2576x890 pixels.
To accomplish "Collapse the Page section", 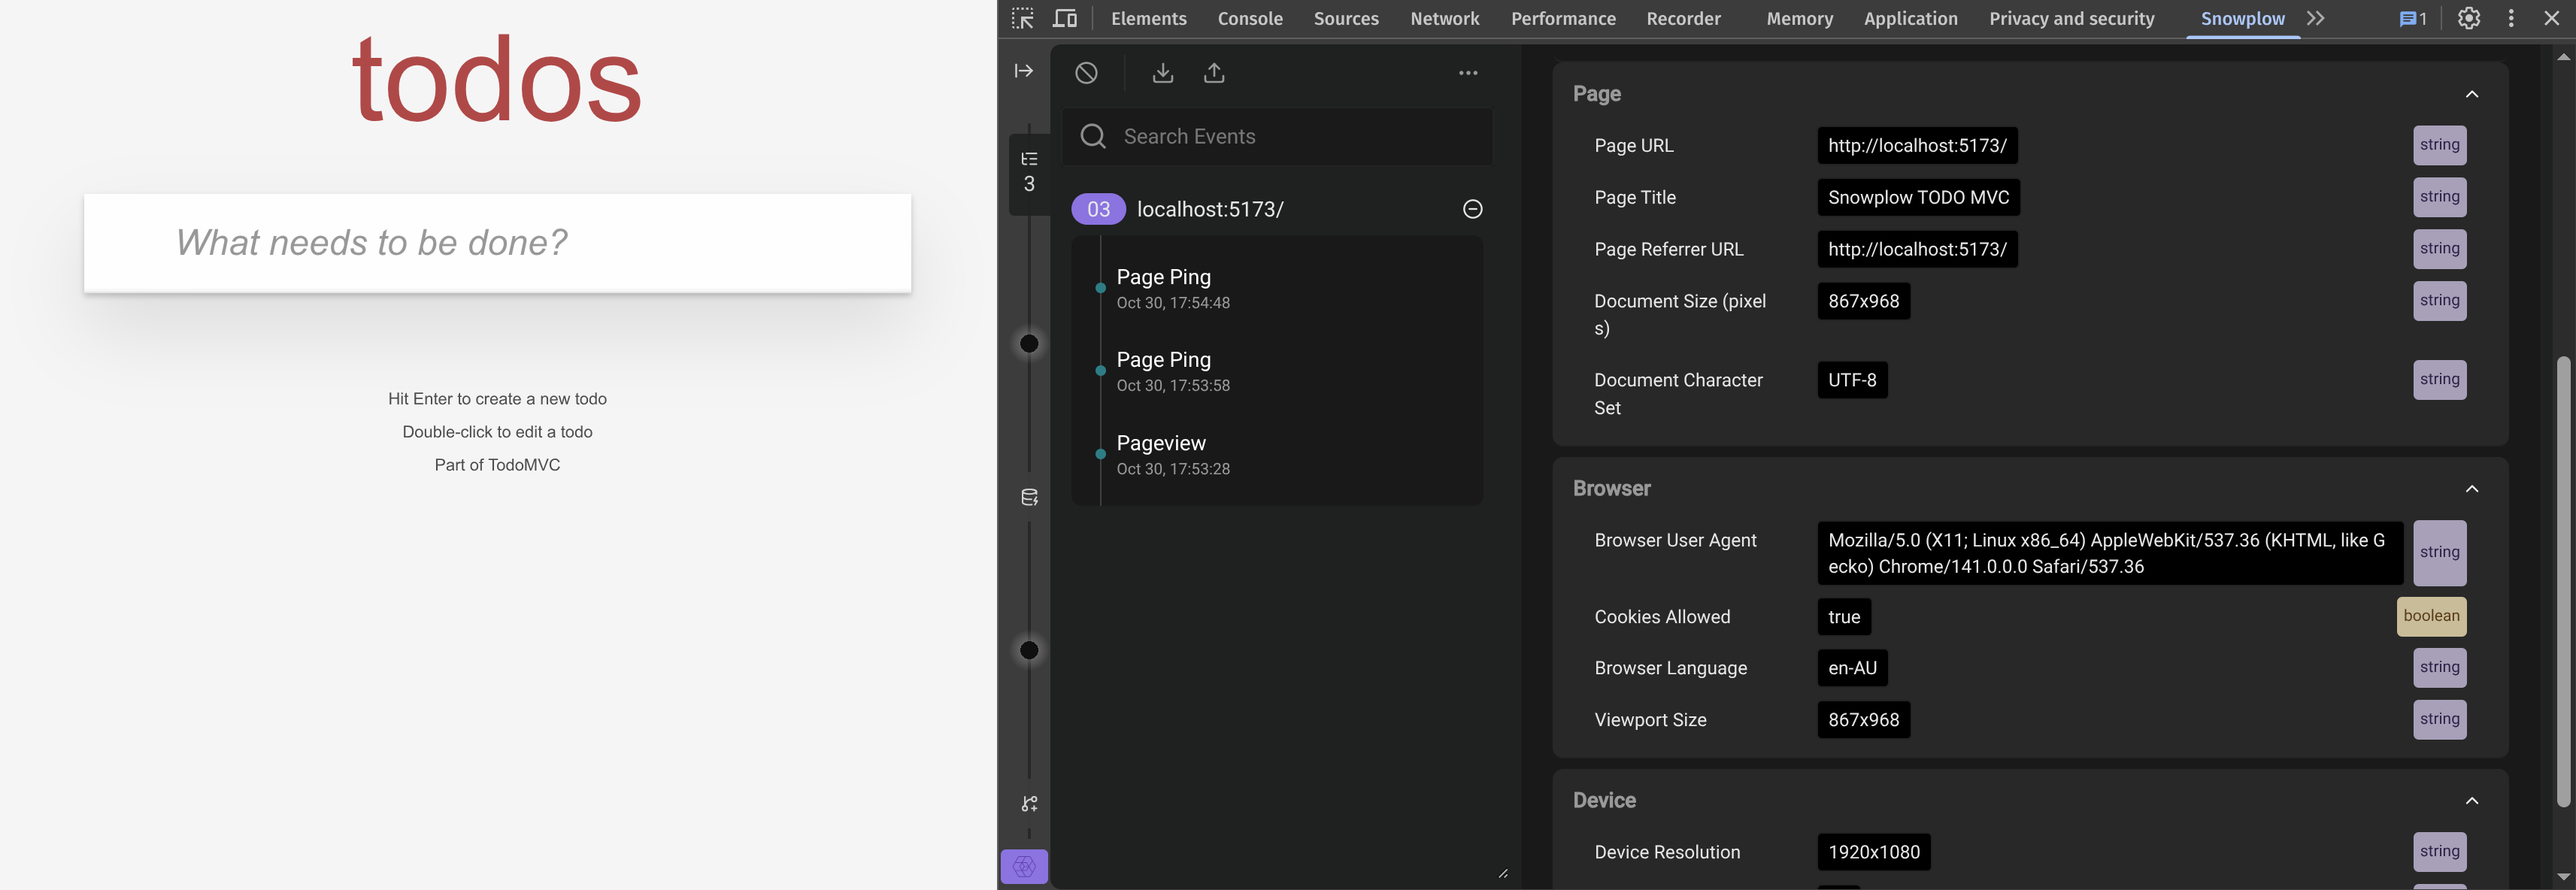I will click(x=2471, y=94).
